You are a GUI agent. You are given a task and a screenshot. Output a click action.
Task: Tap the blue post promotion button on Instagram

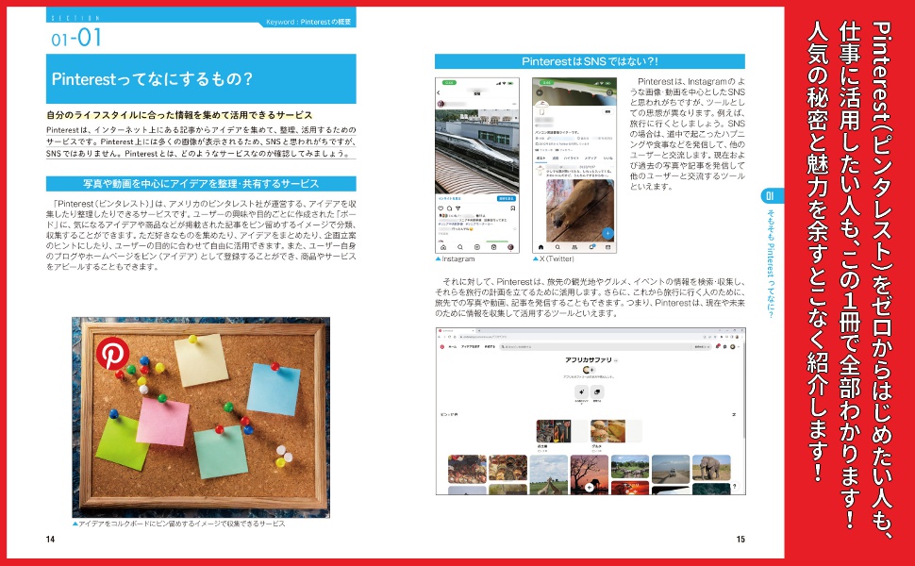[507, 198]
